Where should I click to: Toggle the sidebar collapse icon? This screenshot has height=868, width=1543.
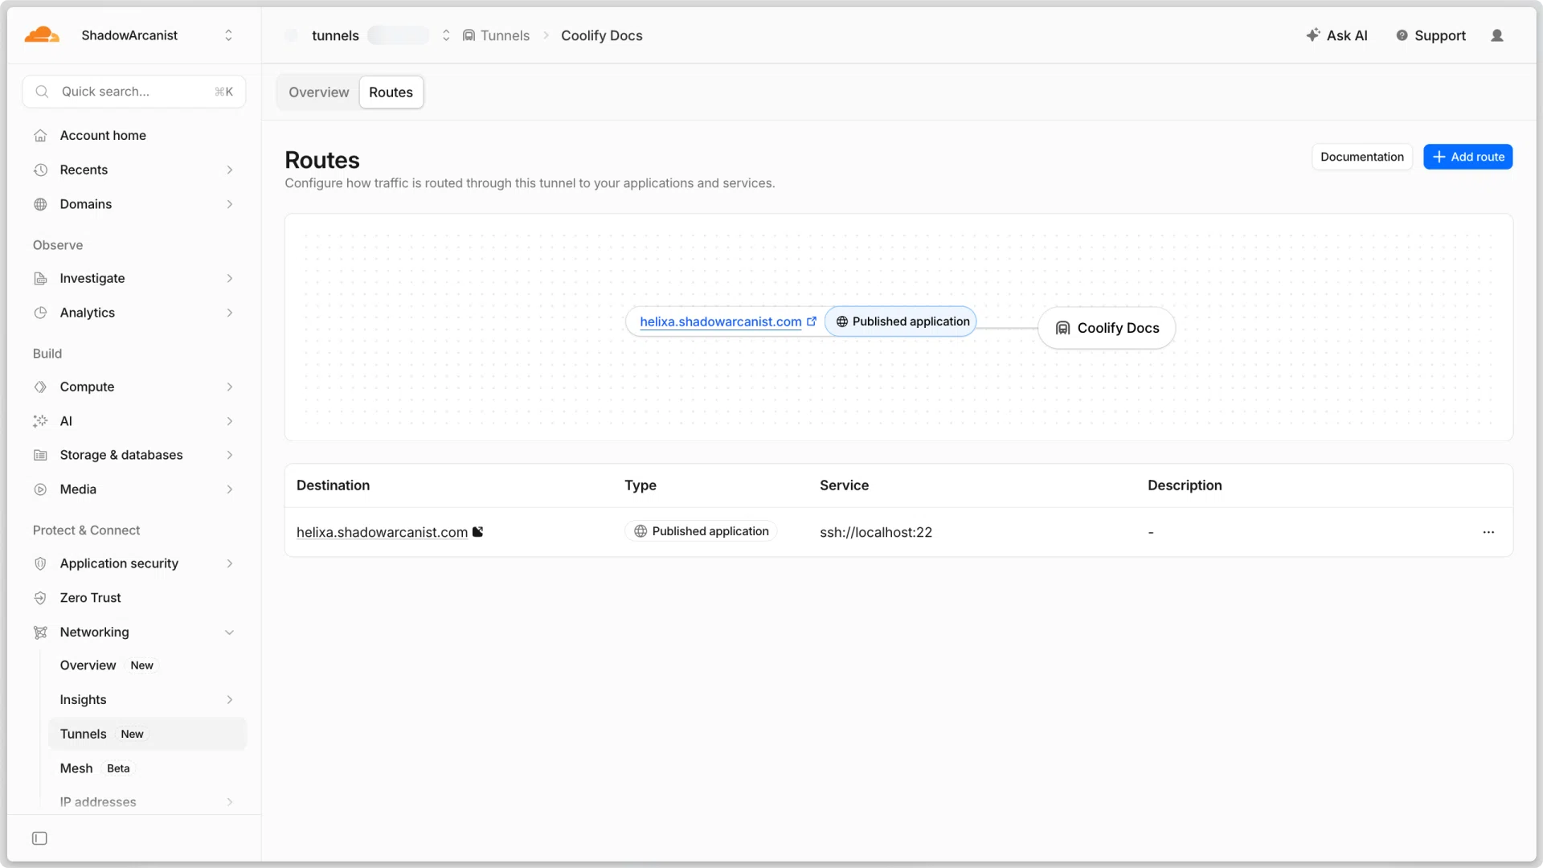pyautogui.click(x=39, y=839)
